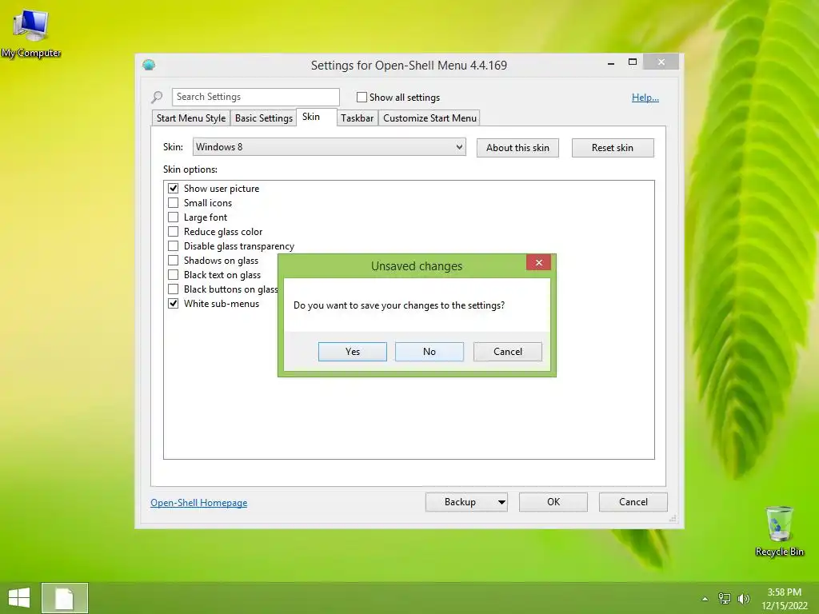Open the network icon in the system tray
This screenshot has width=819, height=614.
pos(725,598)
